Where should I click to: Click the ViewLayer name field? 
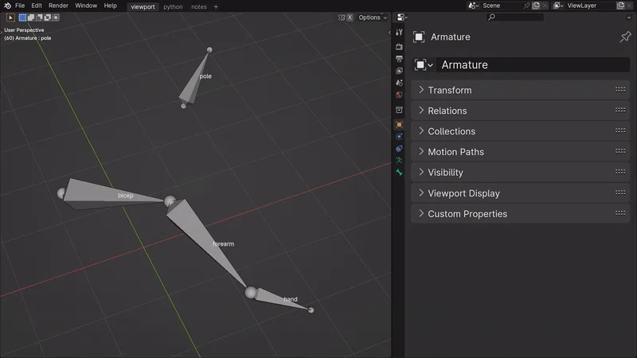click(591, 6)
